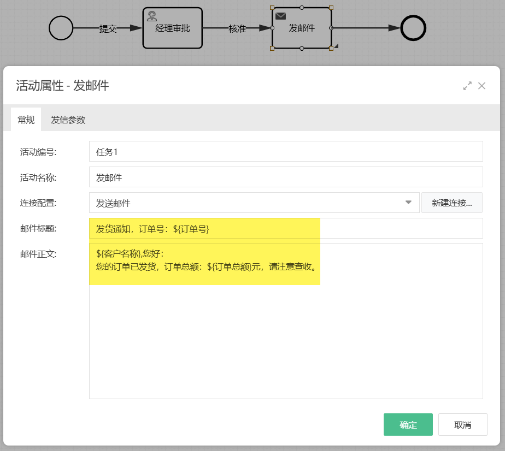Image resolution: width=505 pixels, height=451 pixels.
Task: Click the expand dialog arrows icon
Action: point(467,86)
